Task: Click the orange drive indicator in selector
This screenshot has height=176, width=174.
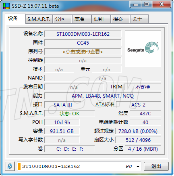Action: [x=19, y=166]
